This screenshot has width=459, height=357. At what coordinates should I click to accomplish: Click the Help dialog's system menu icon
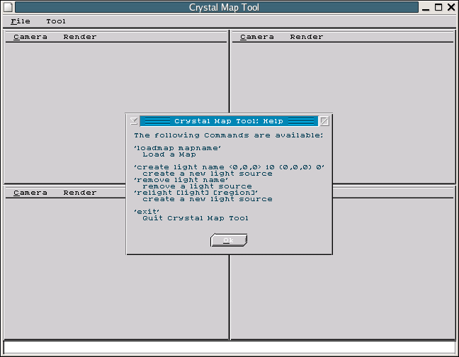tap(134, 121)
